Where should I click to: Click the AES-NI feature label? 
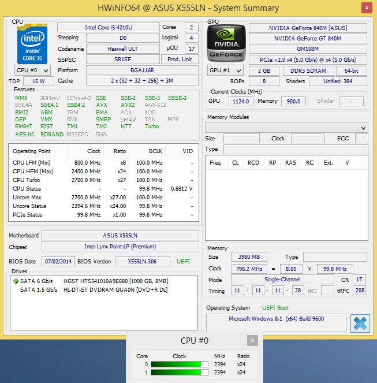(24, 135)
